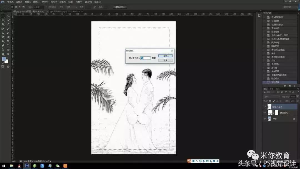This screenshot has width=300, height=169.
Task: Hide the 背景 layer
Action: tap(264, 118)
